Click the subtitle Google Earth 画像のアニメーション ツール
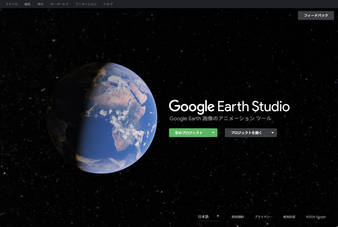This screenshot has height=227, width=338. [220, 119]
